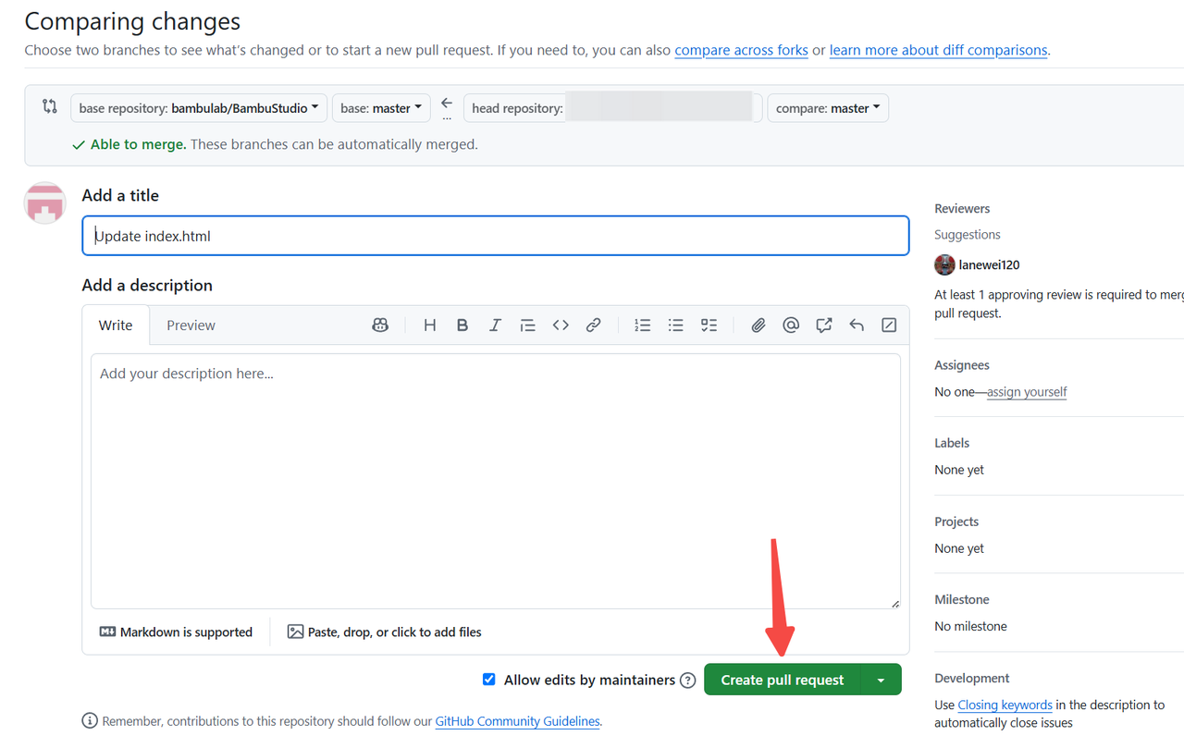Insert code with the code brackets icon
The width and height of the screenshot is (1184, 736).
coord(561,325)
